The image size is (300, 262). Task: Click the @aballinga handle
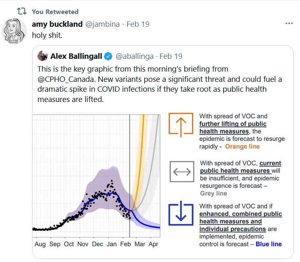click(135, 56)
